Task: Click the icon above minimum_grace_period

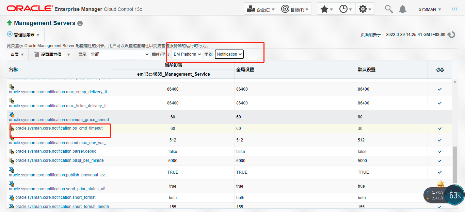Action: (12, 115)
